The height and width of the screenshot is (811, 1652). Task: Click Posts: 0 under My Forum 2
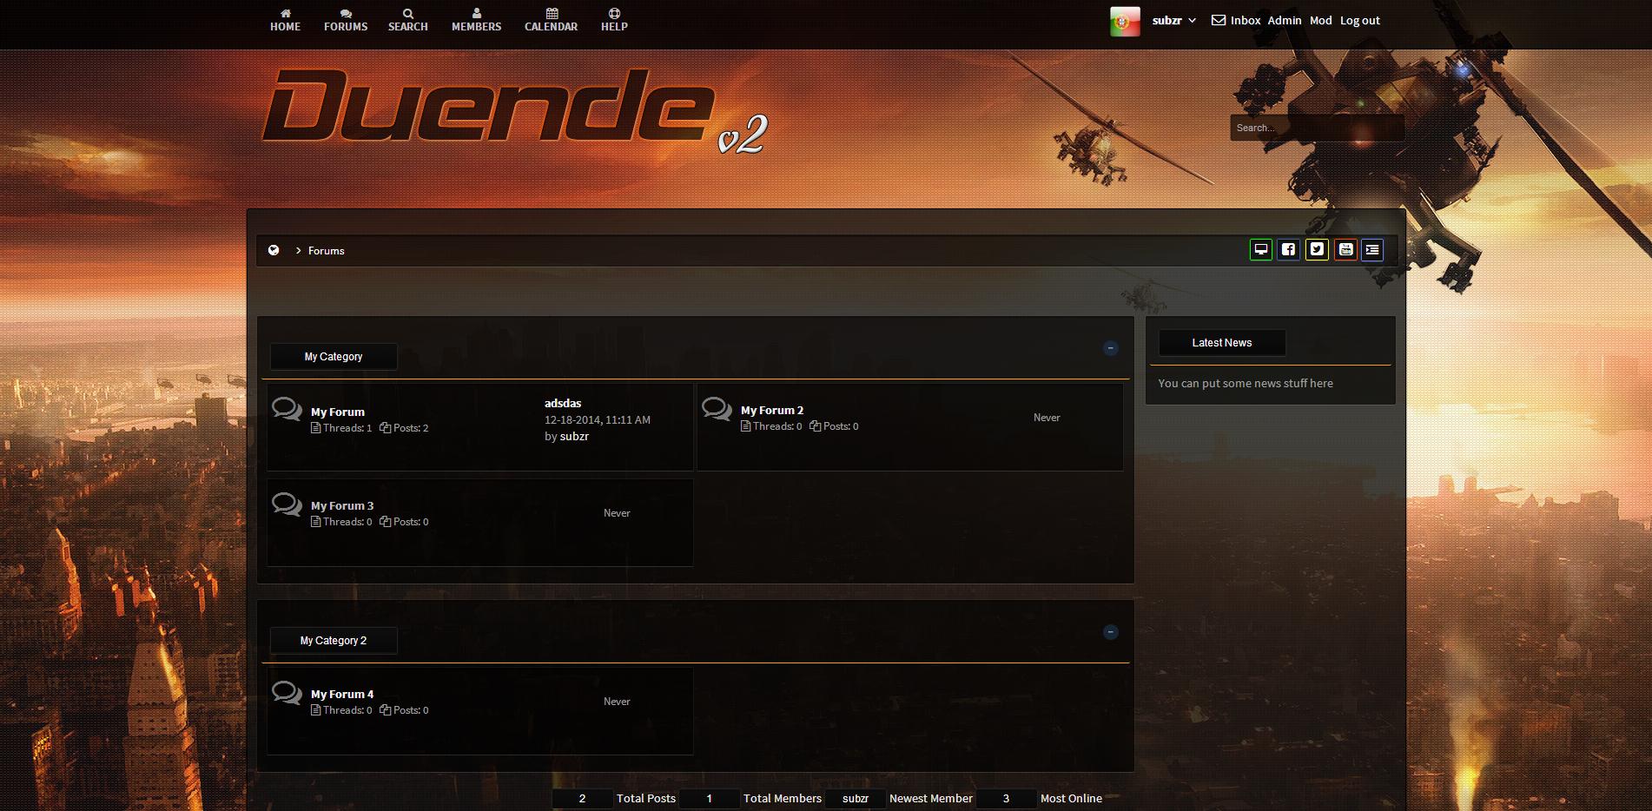pos(834,426)
